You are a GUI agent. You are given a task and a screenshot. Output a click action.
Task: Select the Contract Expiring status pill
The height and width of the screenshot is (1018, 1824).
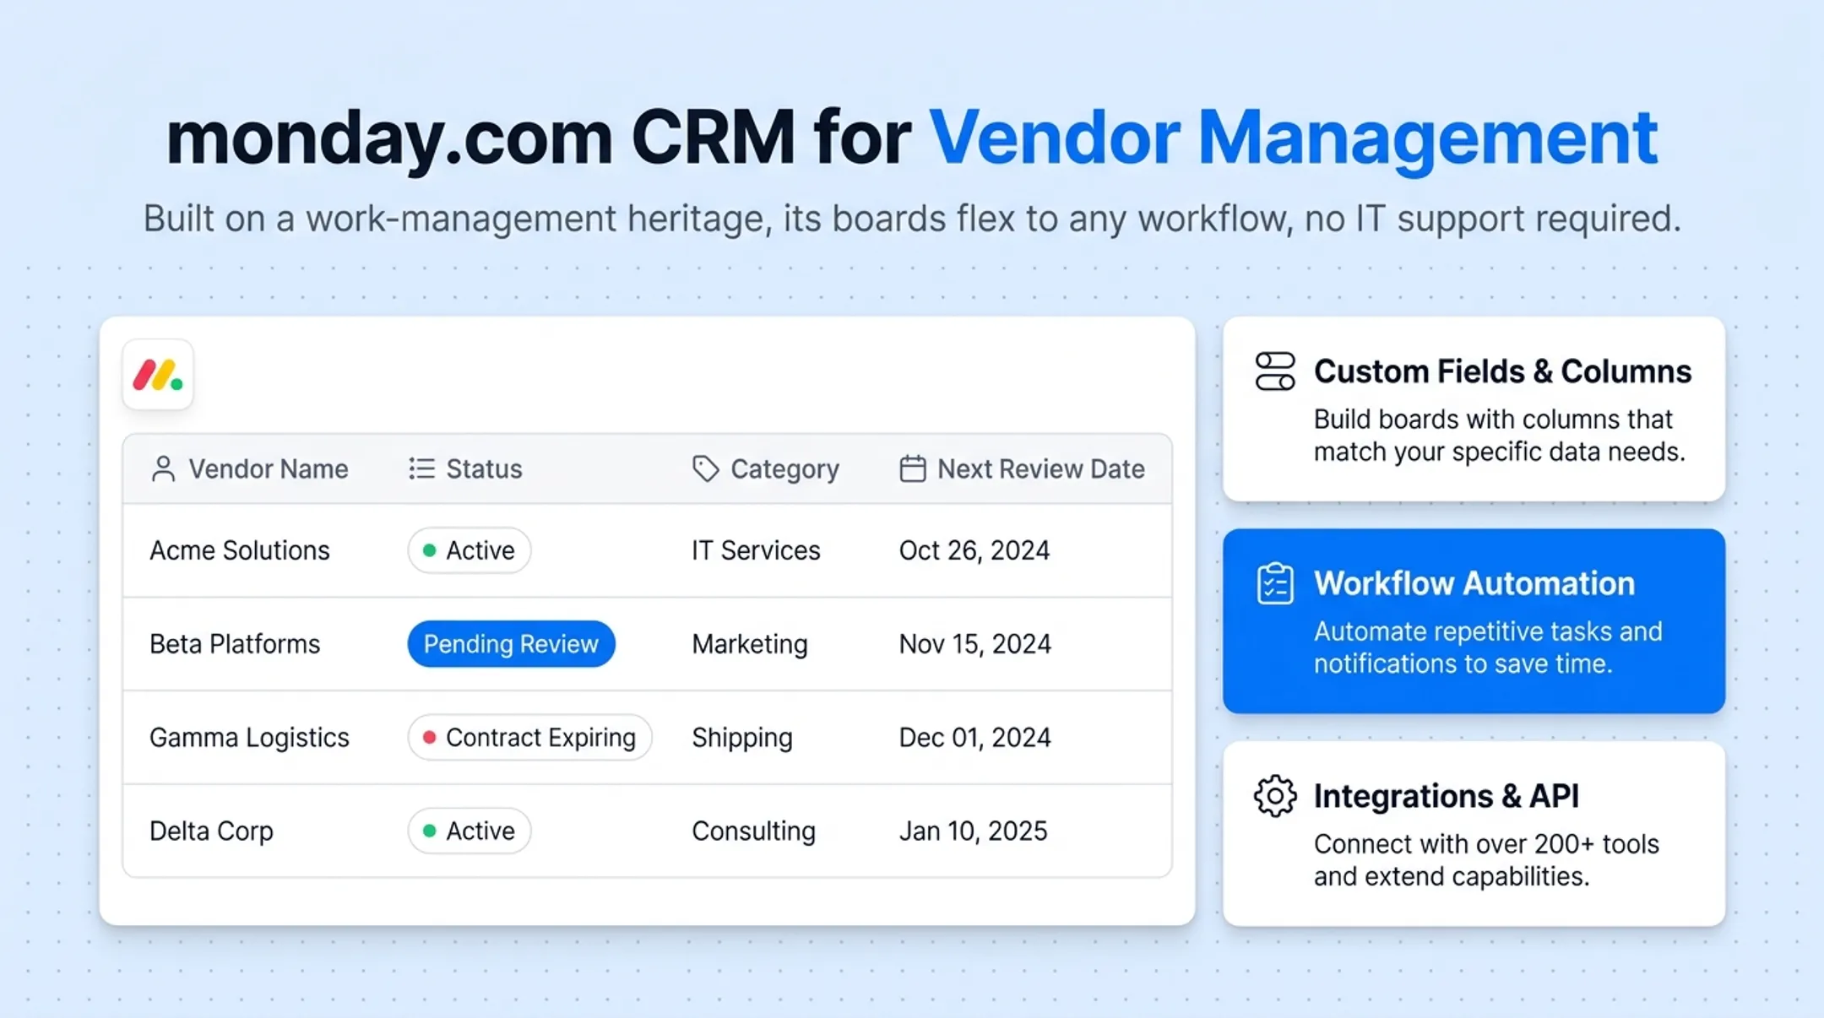point(529,738)
